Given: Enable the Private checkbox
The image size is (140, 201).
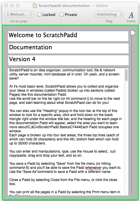Looking at the screenshot, I should click(x=62, y=15).
